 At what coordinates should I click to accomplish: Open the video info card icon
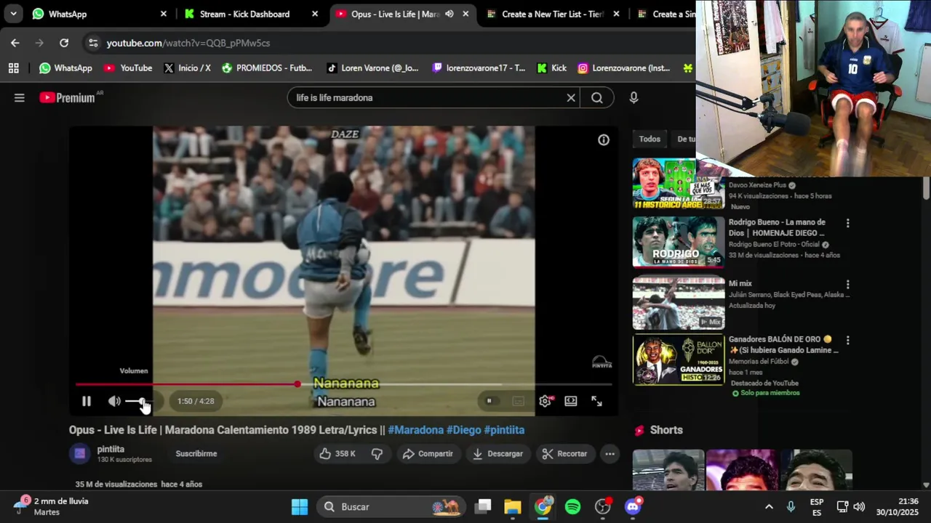(x=604, y=140)
